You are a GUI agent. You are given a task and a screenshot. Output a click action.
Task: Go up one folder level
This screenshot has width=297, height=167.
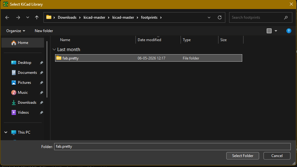37,17
